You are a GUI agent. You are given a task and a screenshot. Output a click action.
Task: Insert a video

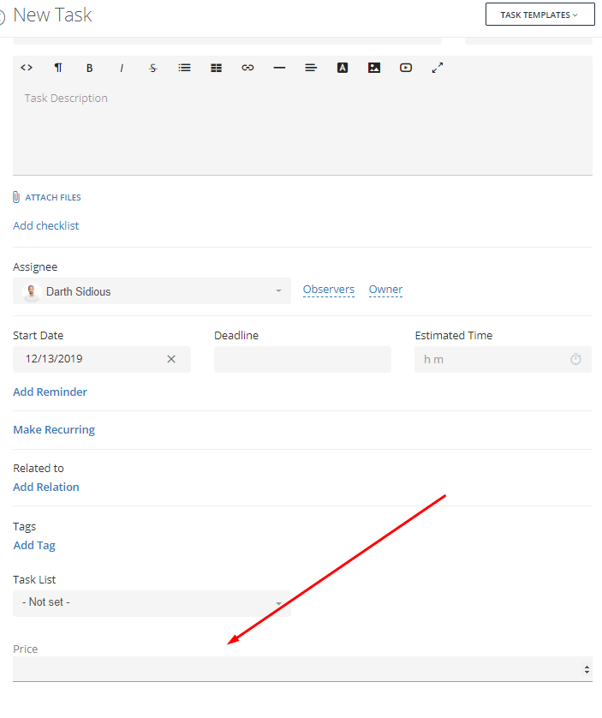(x=406, y=68)
